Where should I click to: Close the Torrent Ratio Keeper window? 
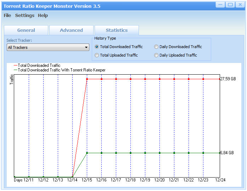tap(240, 5)
